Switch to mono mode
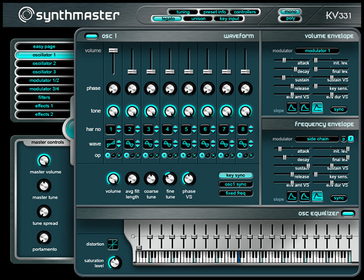 pyautogui.click(x=290, y=12)
